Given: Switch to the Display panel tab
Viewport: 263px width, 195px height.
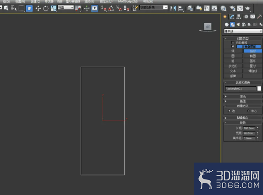Looking at the screenshot, I should (252, 17).
